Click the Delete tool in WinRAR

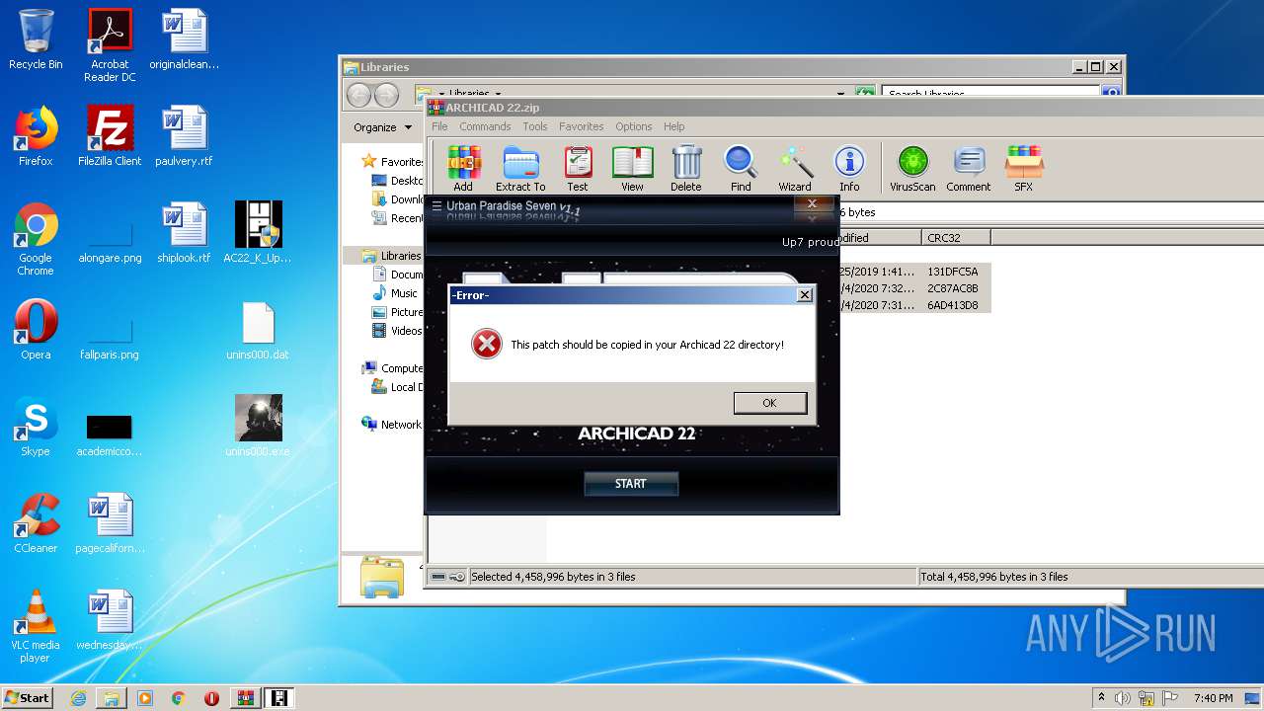[x=686, y=168]
